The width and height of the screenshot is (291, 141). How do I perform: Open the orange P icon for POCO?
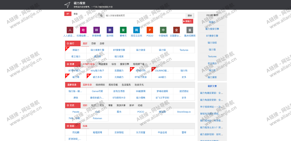[x=150, y=30]
